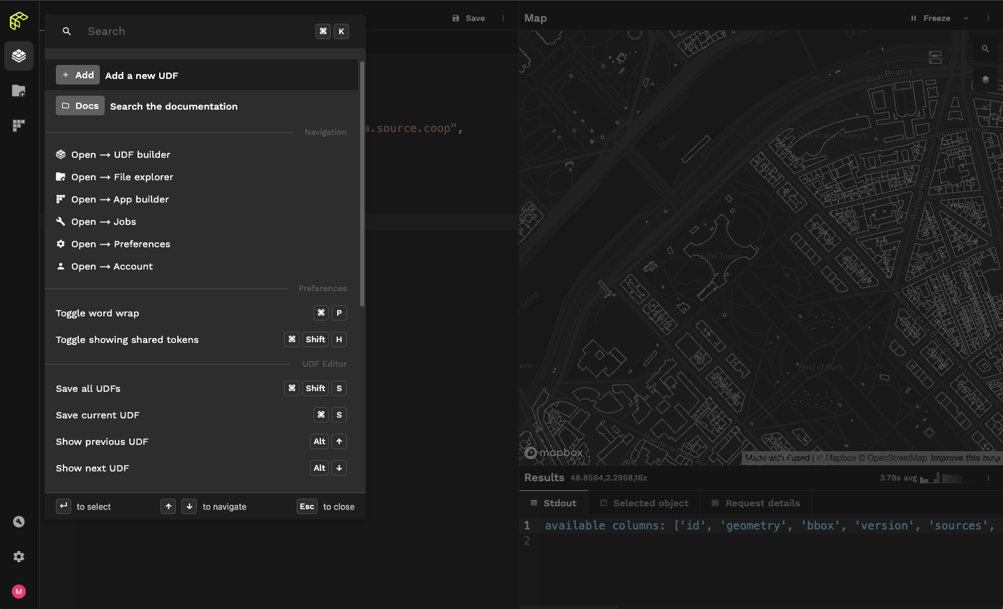Open the Selected object tab

pyautogui.click(x=644, y=503)
